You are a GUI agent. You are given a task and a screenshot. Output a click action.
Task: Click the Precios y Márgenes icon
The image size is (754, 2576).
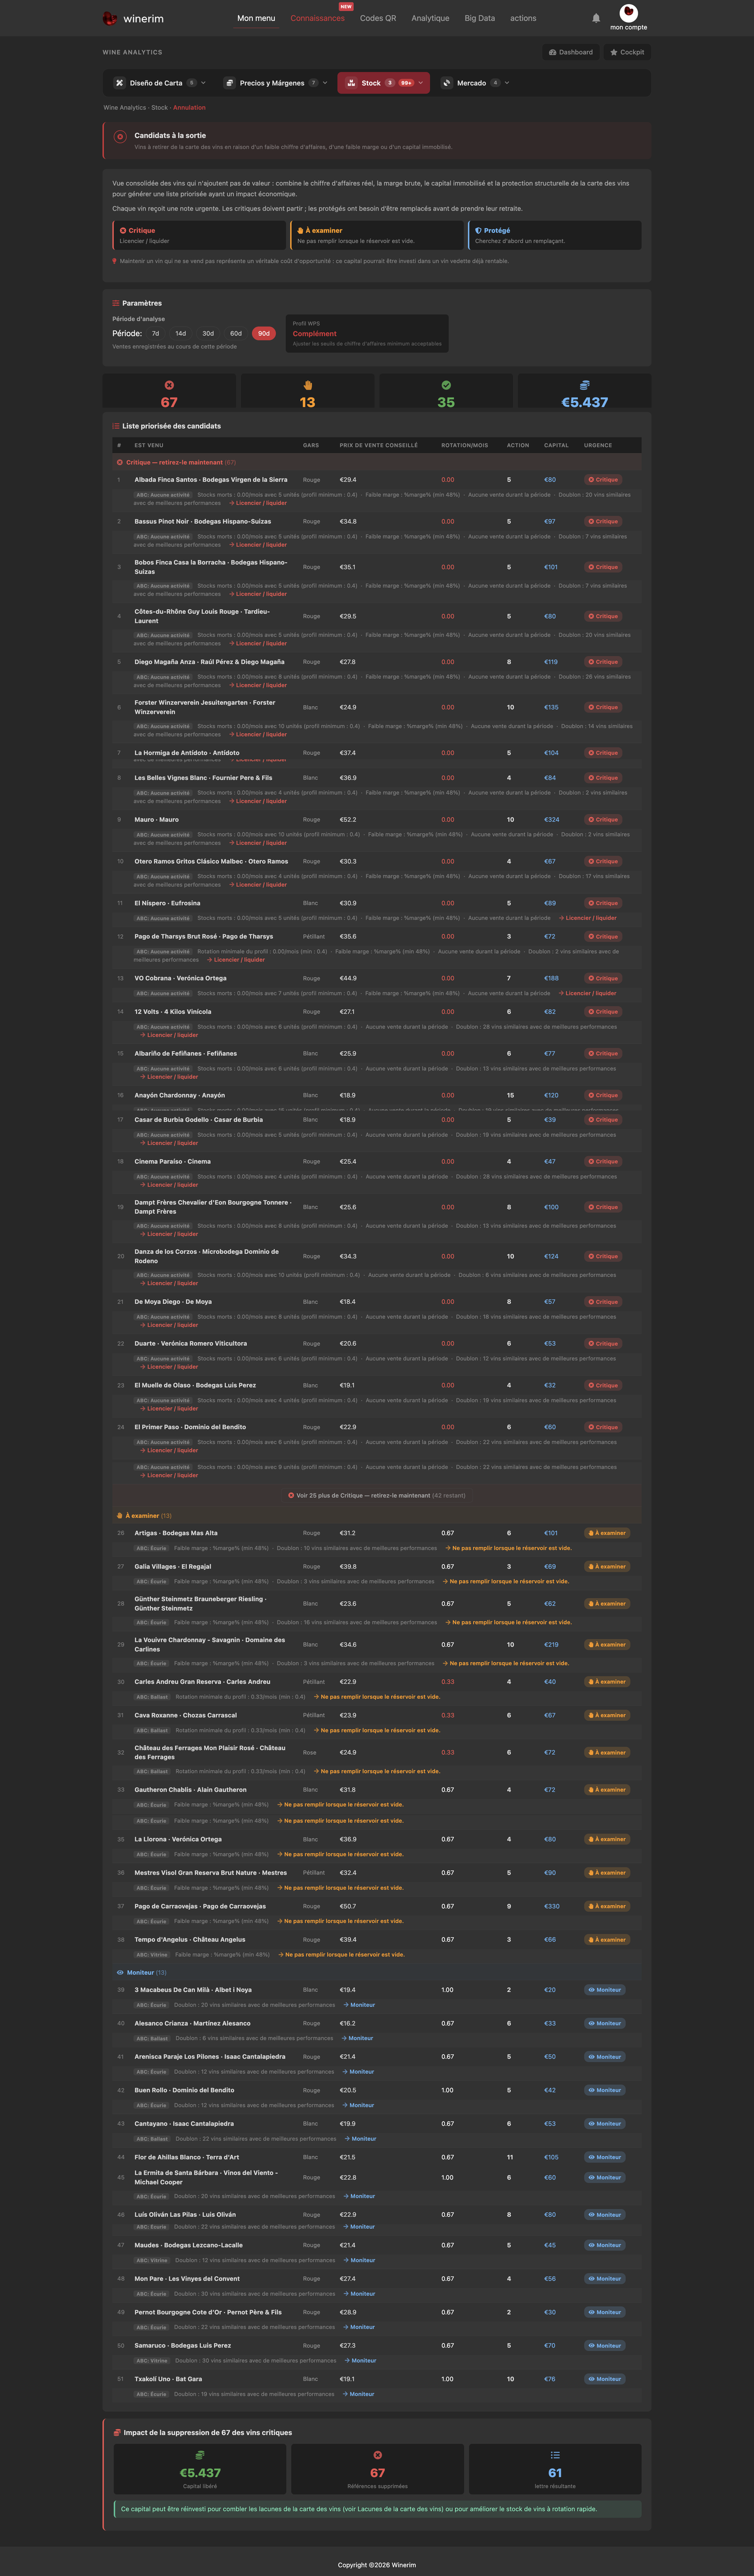tap(230, 83)
